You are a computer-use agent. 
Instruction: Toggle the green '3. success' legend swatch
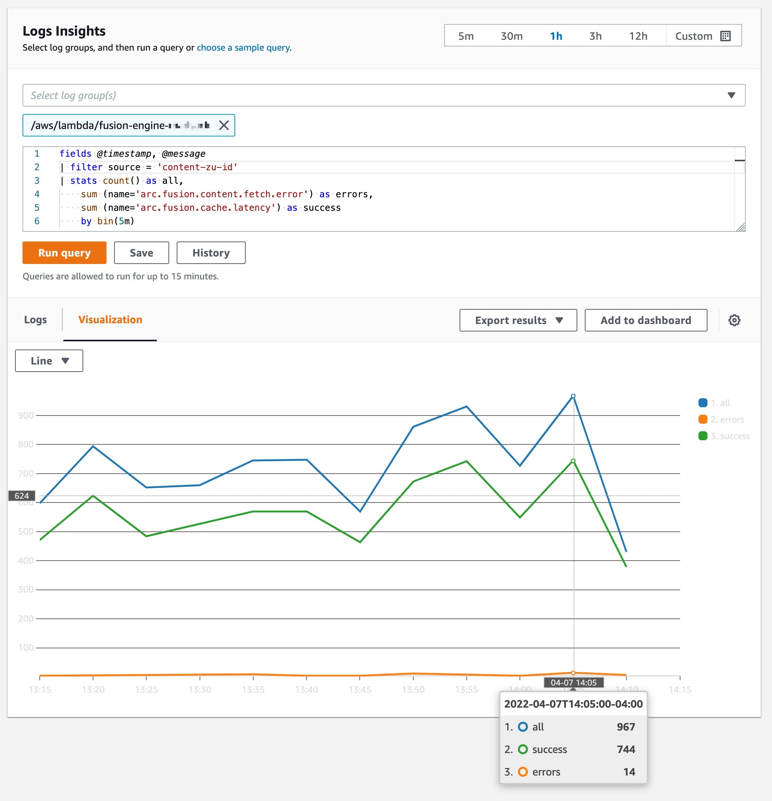(x=703, y=436)
